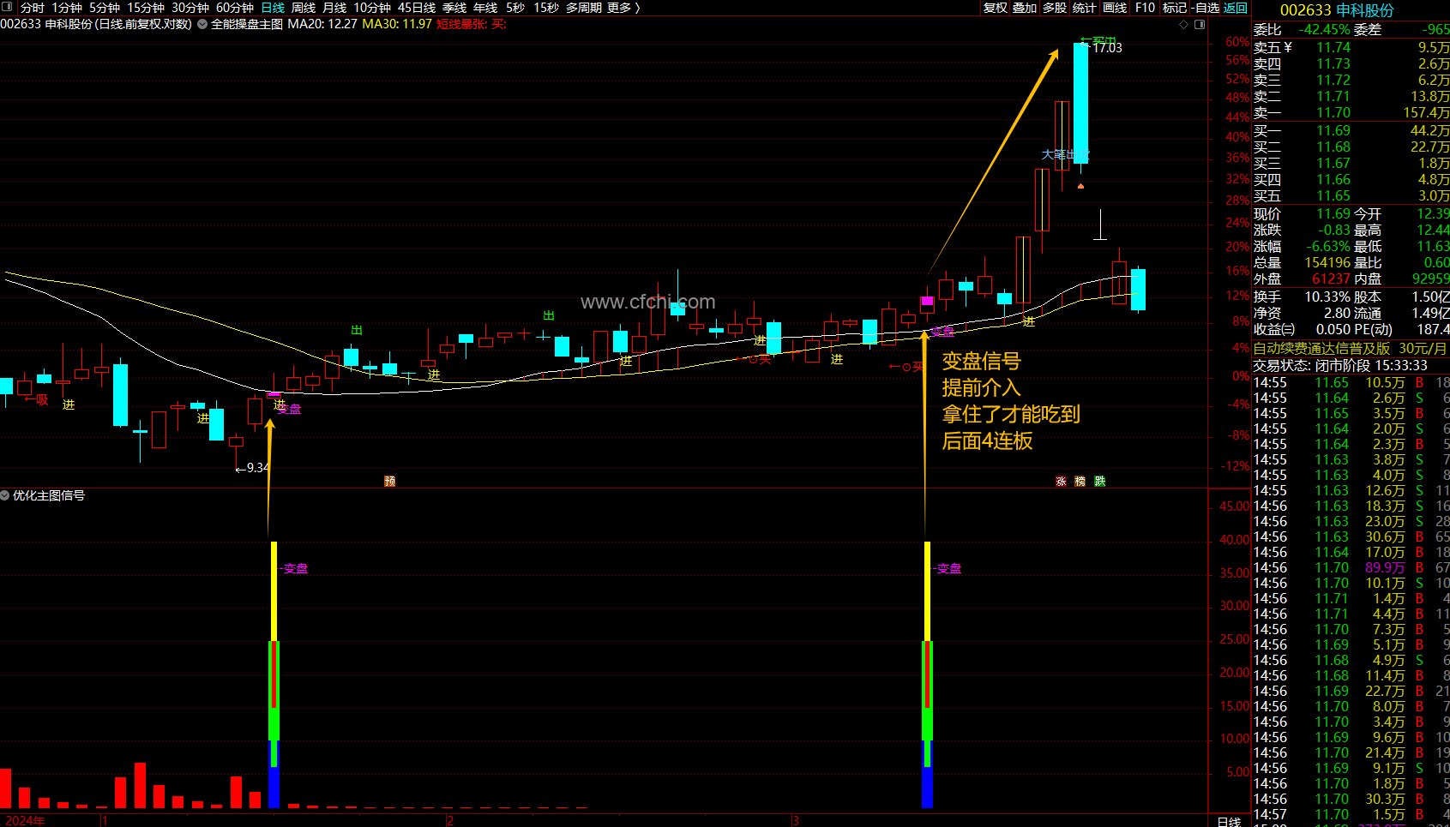This screenshot has height=827, width=1450.
Task: Click the 17.03 high price label
Action: [1107, 48]
